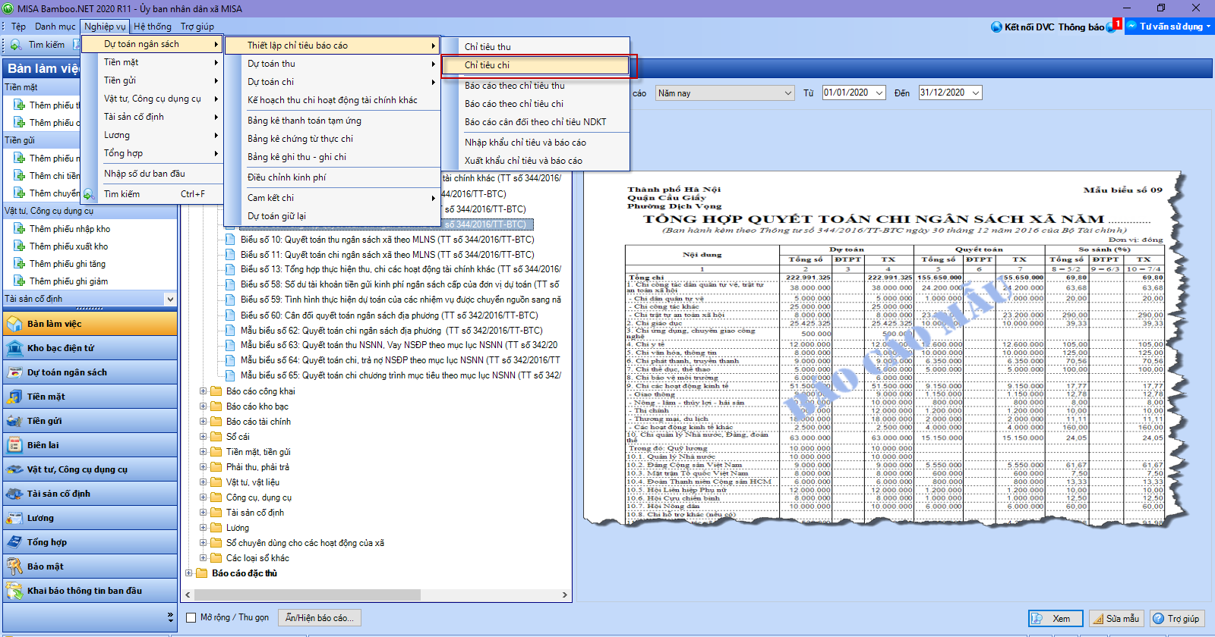
Task: Open the Tệp menu
Action: pos(18,27)
